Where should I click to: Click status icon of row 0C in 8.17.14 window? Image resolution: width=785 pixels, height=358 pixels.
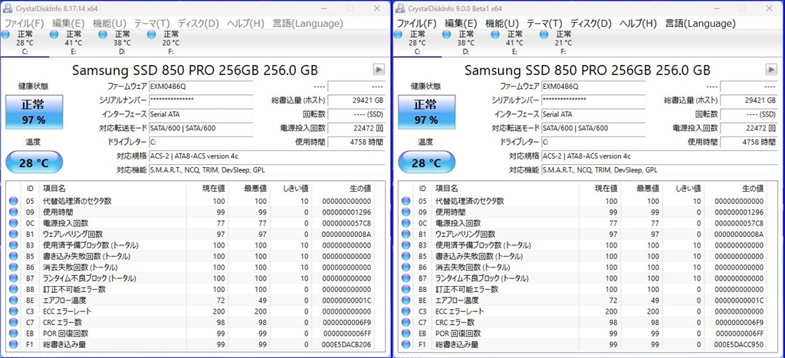[x=14, y=223]
